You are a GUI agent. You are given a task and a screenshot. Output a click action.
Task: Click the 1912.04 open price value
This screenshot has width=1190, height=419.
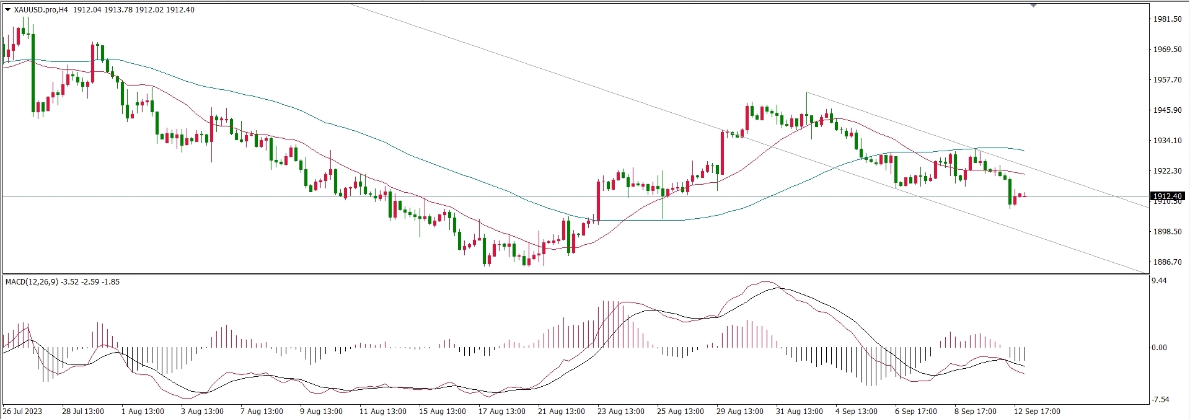(x=87, y=10)
